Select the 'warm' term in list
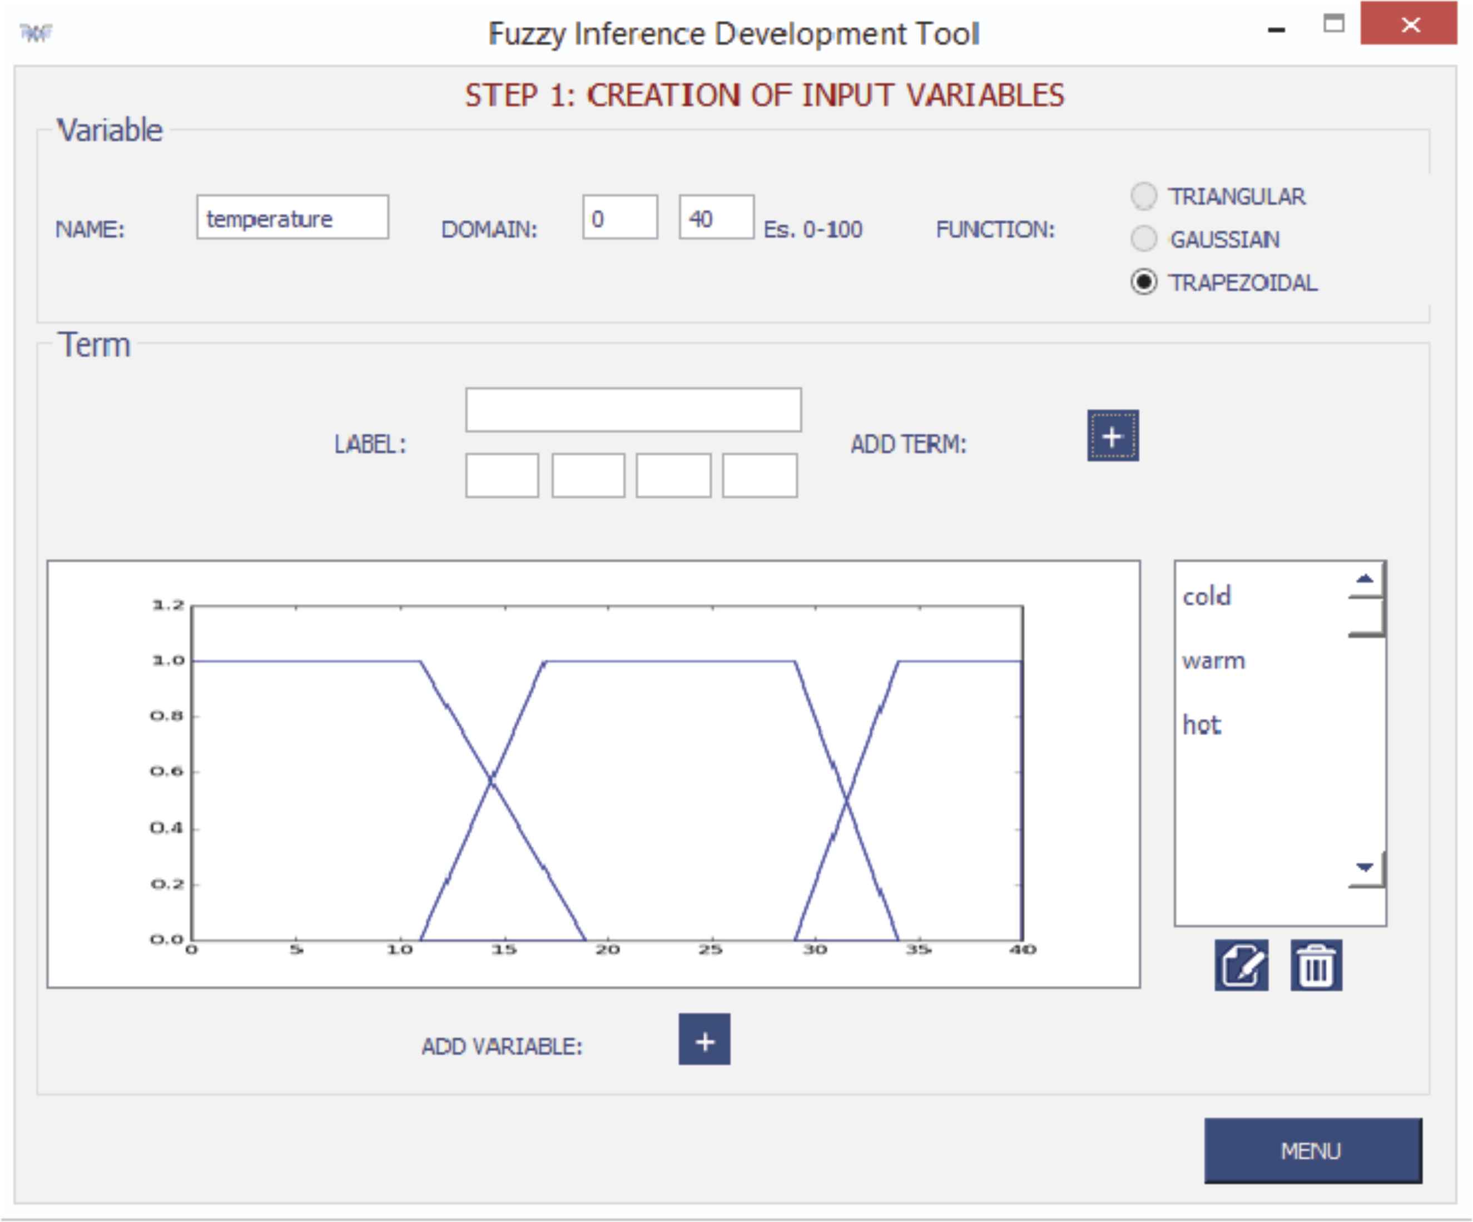1473x1222 pixels. (x=1213, y=661)
